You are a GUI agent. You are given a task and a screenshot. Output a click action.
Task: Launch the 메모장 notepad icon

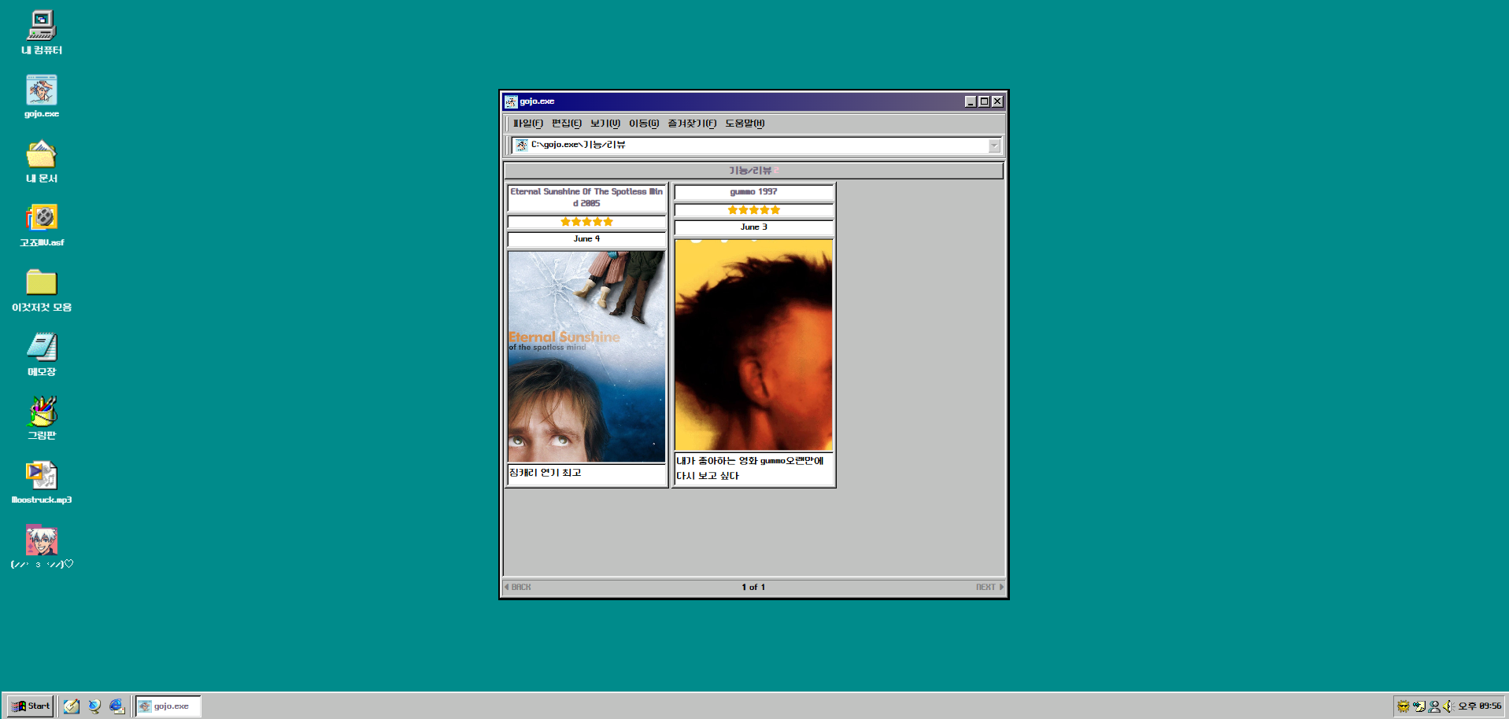click(x=42, y=354)
